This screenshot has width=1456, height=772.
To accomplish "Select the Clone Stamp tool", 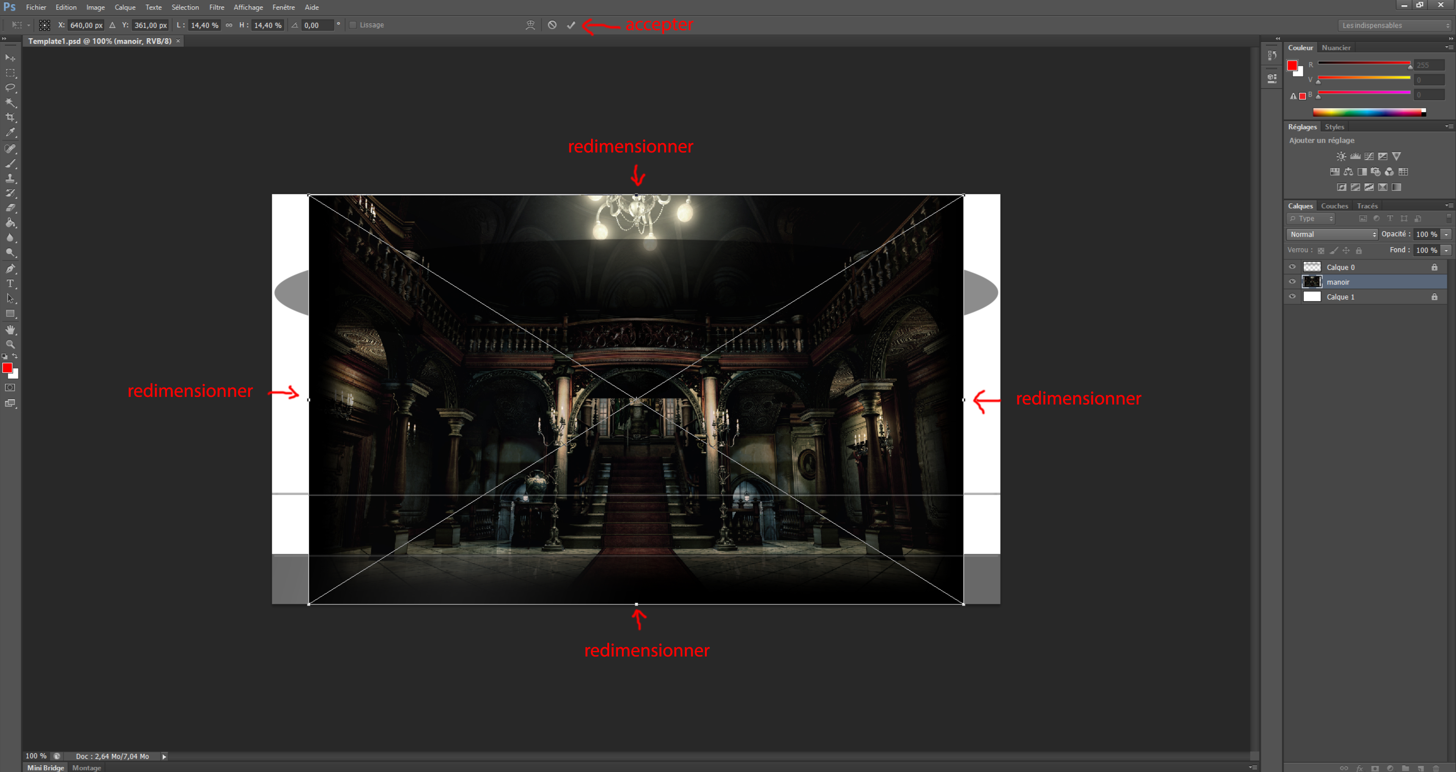I will 10,178.
